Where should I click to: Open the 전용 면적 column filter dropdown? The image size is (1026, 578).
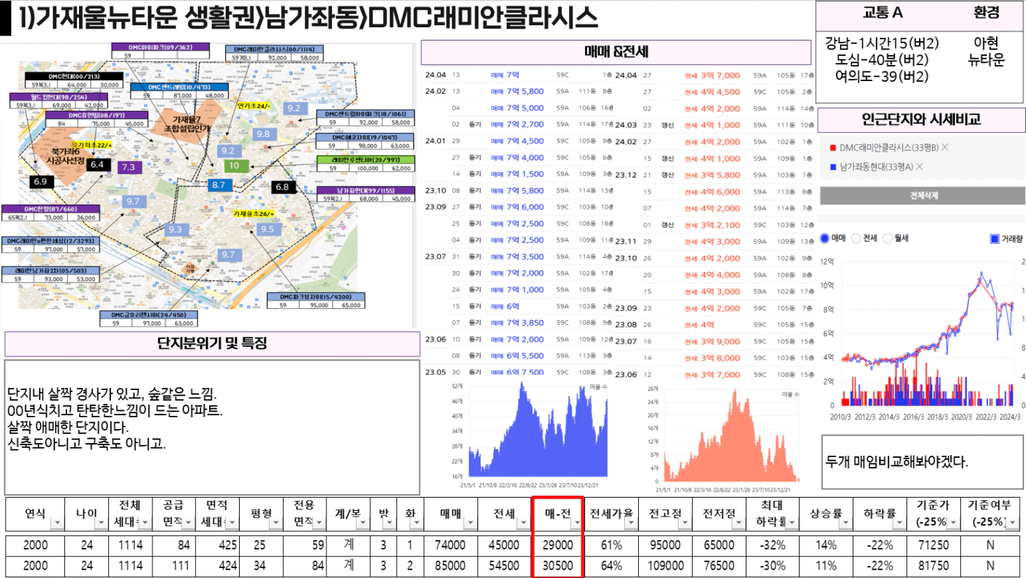[x=319, y=523]
